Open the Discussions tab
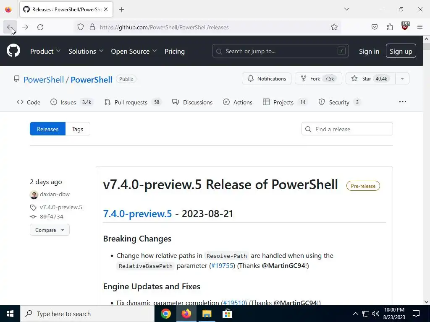This screenshot has width=430, height=322. 192,102
